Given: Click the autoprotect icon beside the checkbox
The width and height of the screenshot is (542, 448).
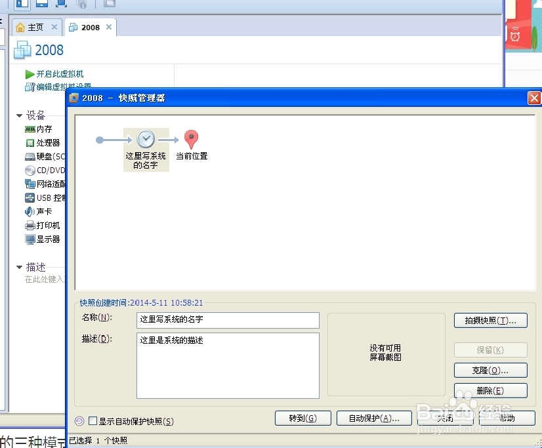Looking at the screenshot, I should click(79, 420).
